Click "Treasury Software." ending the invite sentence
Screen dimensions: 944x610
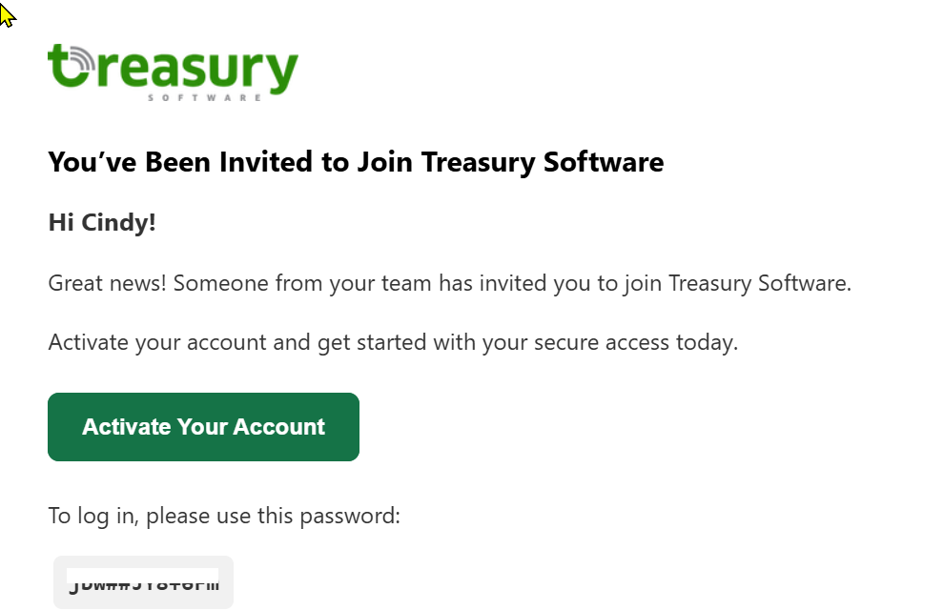click(760, 283)
